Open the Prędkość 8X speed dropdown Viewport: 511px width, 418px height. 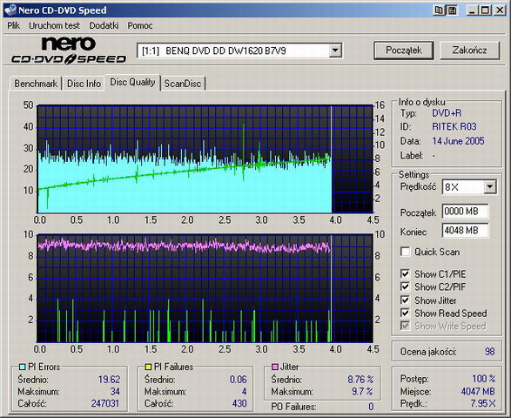pyautogui.click(x=489, y=187)
